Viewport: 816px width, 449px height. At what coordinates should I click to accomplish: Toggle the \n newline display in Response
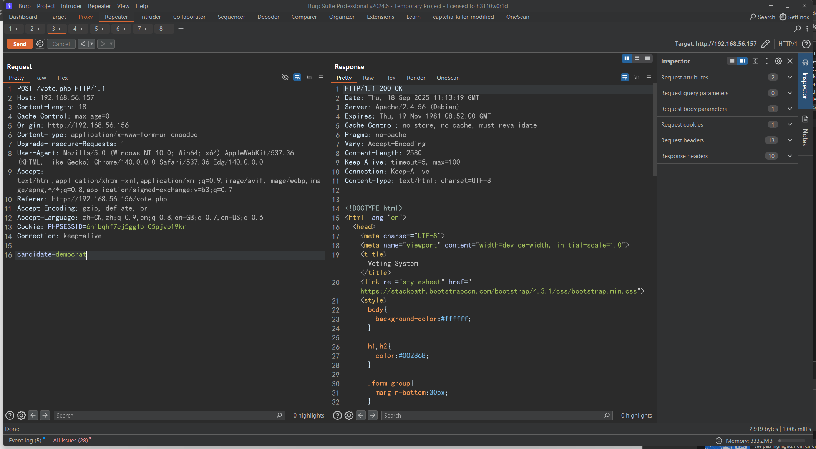click(637, 78)
